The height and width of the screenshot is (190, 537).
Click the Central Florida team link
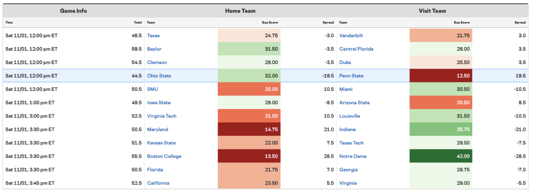coord(356,49)
